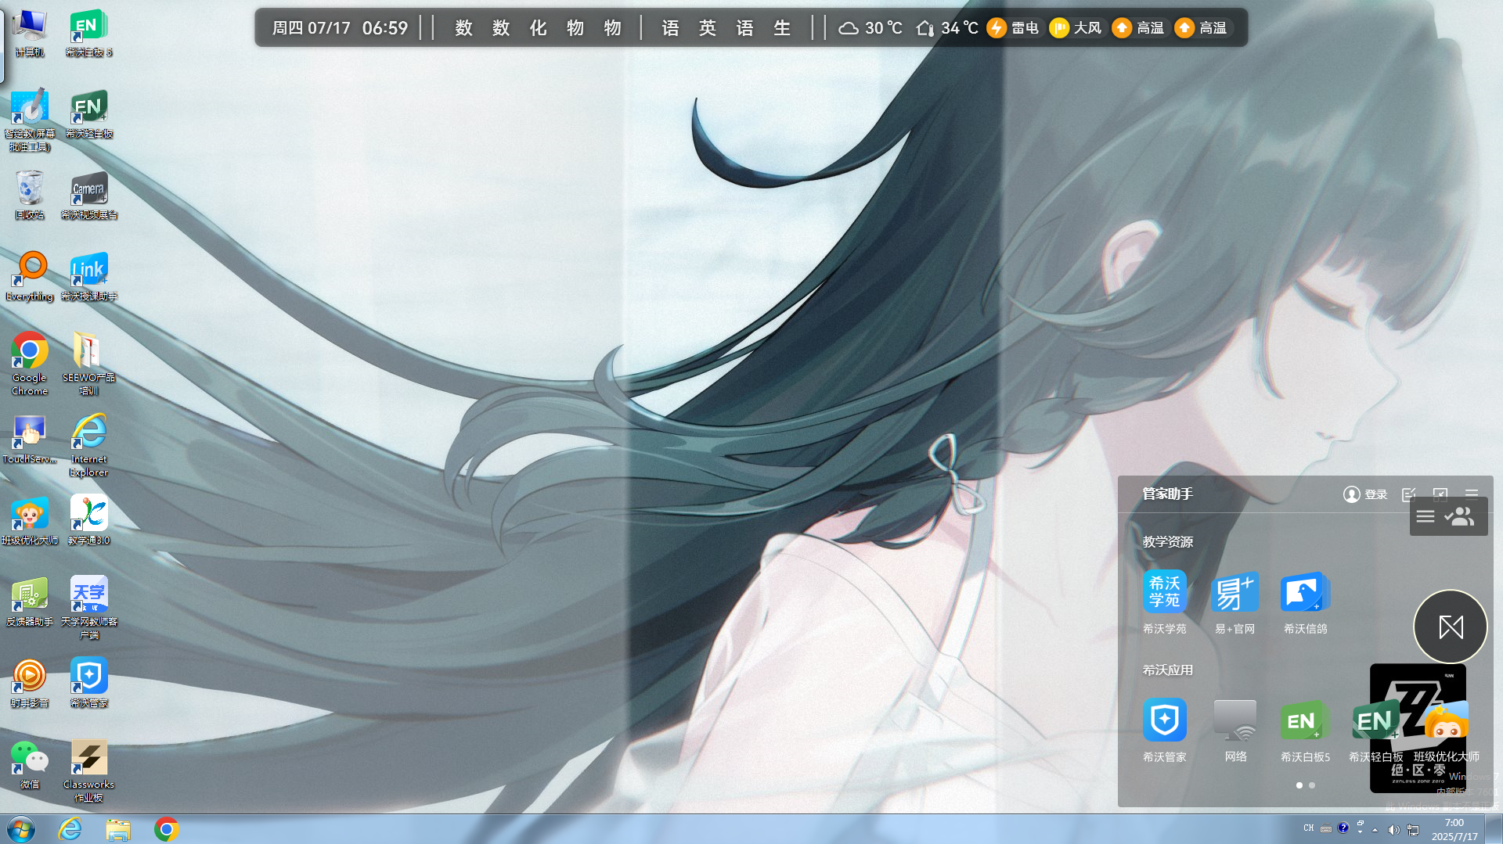The height and width of the screenshot is (844, 1503).
Task: Launch 班级优化大师 from the 管家助手 panel
Action: tap(1446, 731)
